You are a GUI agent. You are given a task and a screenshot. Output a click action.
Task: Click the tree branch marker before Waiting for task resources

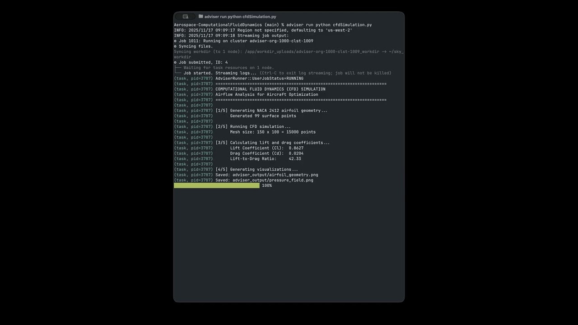178,68
